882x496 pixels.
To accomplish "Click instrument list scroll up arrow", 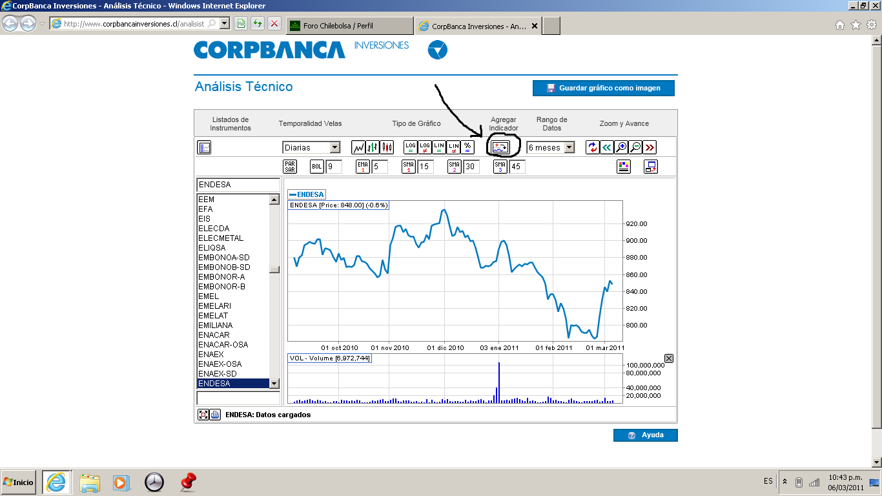I will click(x=274, y=200).
